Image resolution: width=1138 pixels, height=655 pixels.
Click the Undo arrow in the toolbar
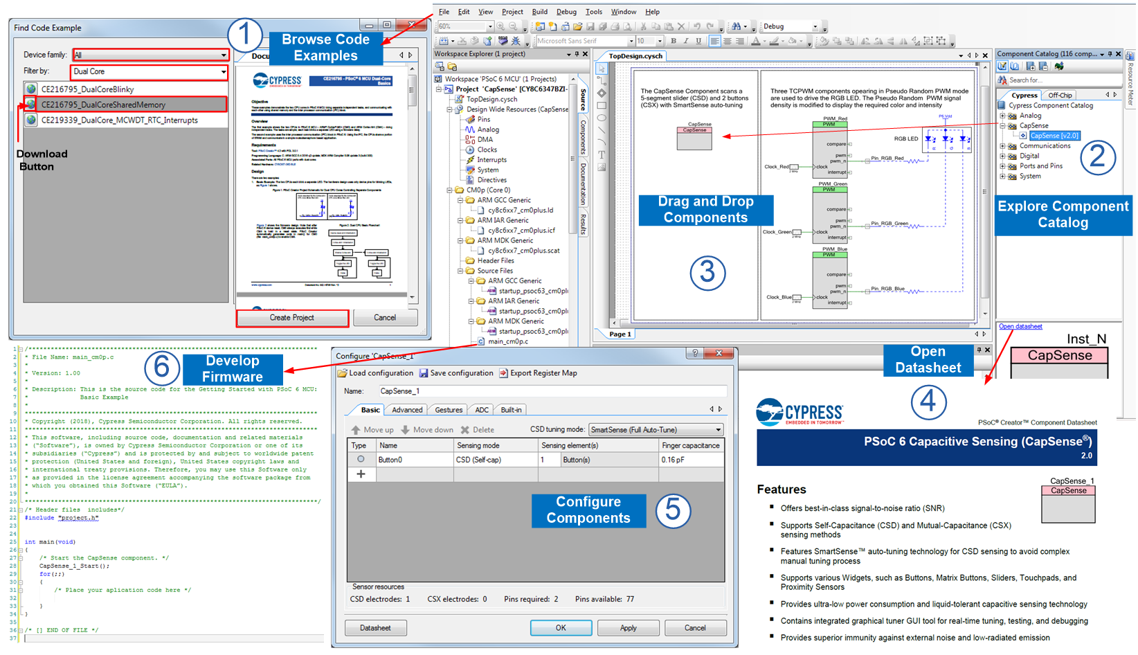point(697,26)
